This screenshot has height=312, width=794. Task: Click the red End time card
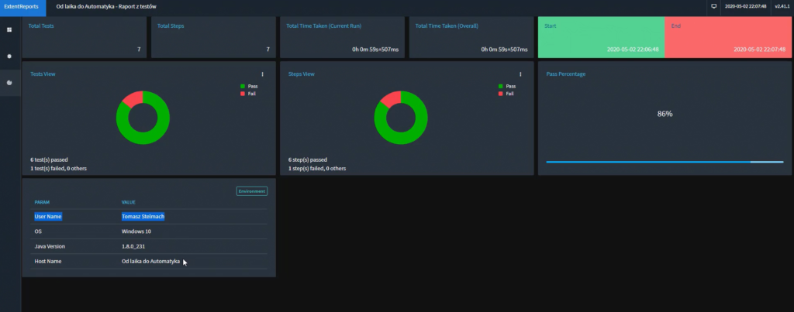728,36
